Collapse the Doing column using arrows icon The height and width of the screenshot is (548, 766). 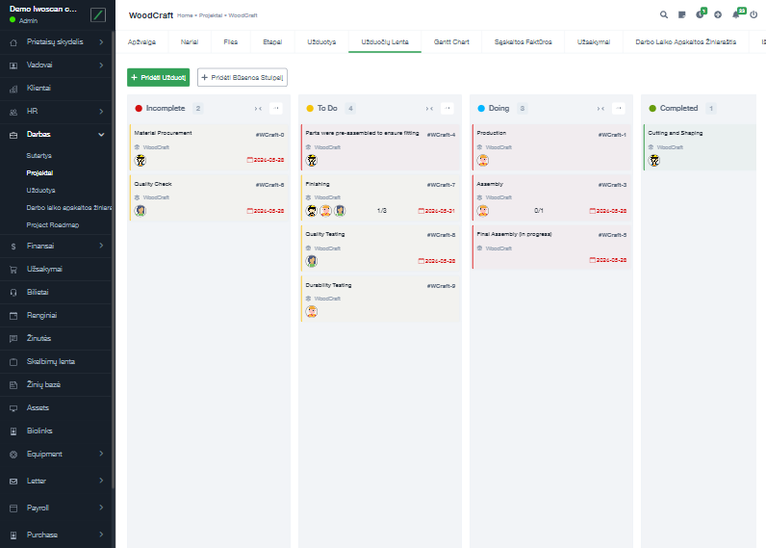[600, 109]
